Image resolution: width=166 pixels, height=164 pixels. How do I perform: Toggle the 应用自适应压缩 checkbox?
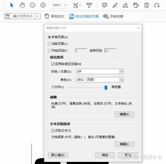click(53, 64)
